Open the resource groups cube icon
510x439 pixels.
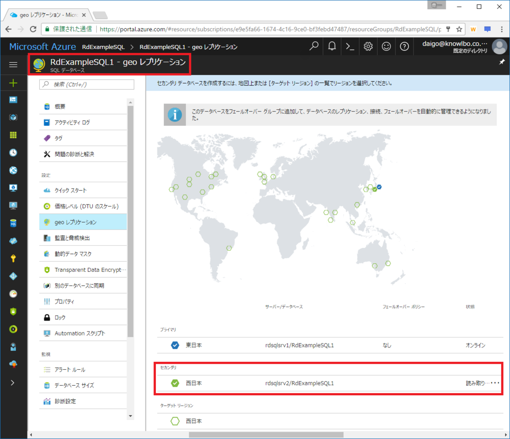pos(13,117)
